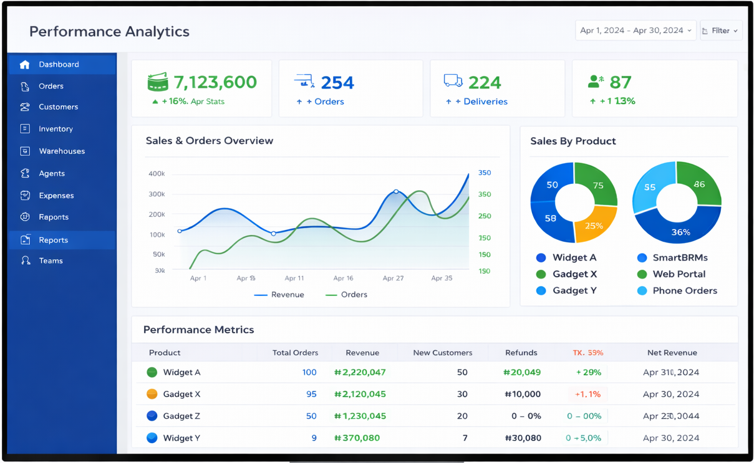The image size is (754, 463).
Task: Toggle the Orders series in chart legend
Action: [347, 295]
